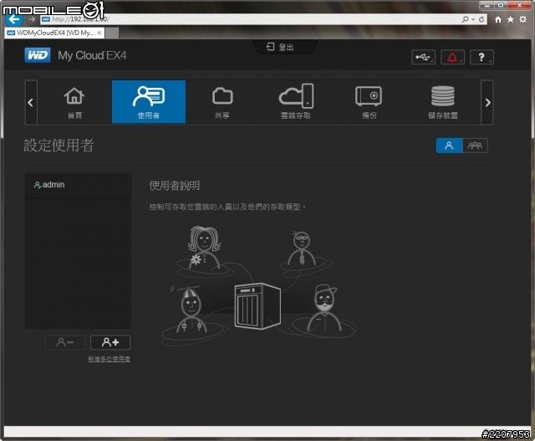Click the My Cloud EX4 title text
The height and width of the screenshot is (441, 535).
click(x=92, y=55)
